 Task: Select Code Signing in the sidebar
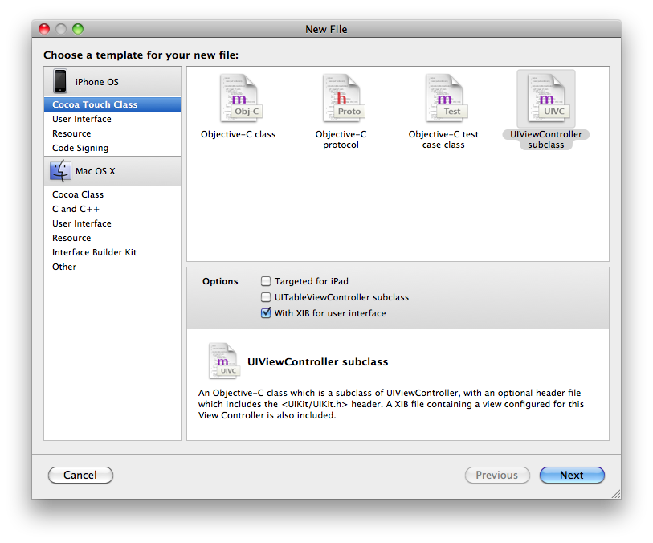tap(80, 148)
